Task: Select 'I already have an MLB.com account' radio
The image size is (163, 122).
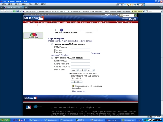Action: tap(52, 44)
